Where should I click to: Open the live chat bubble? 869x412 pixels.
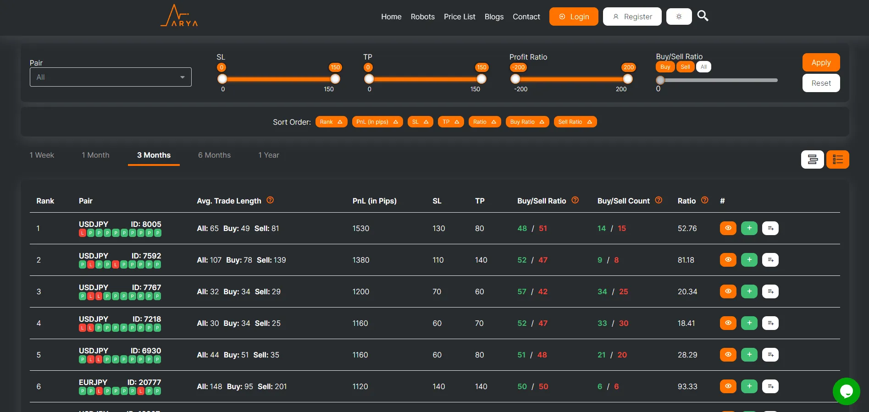846,391
